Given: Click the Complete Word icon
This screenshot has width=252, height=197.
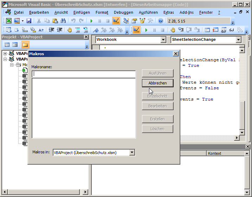Looking at the screenshot, I should point(41,30).
